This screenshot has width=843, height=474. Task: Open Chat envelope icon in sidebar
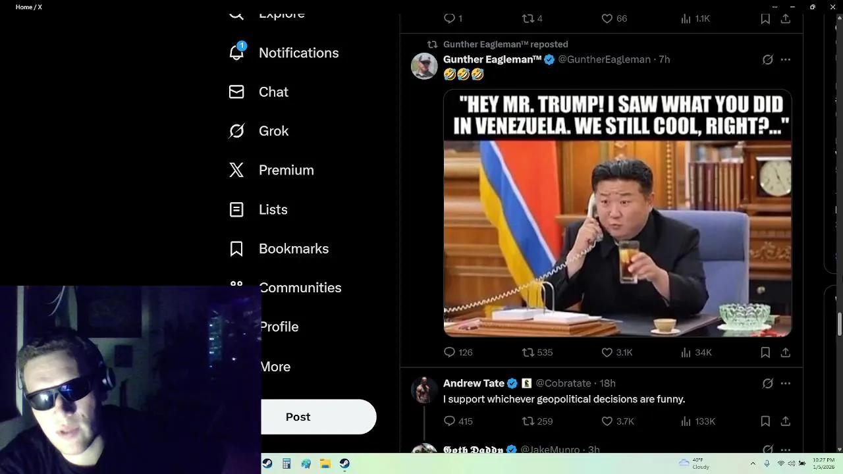[236, 92]
